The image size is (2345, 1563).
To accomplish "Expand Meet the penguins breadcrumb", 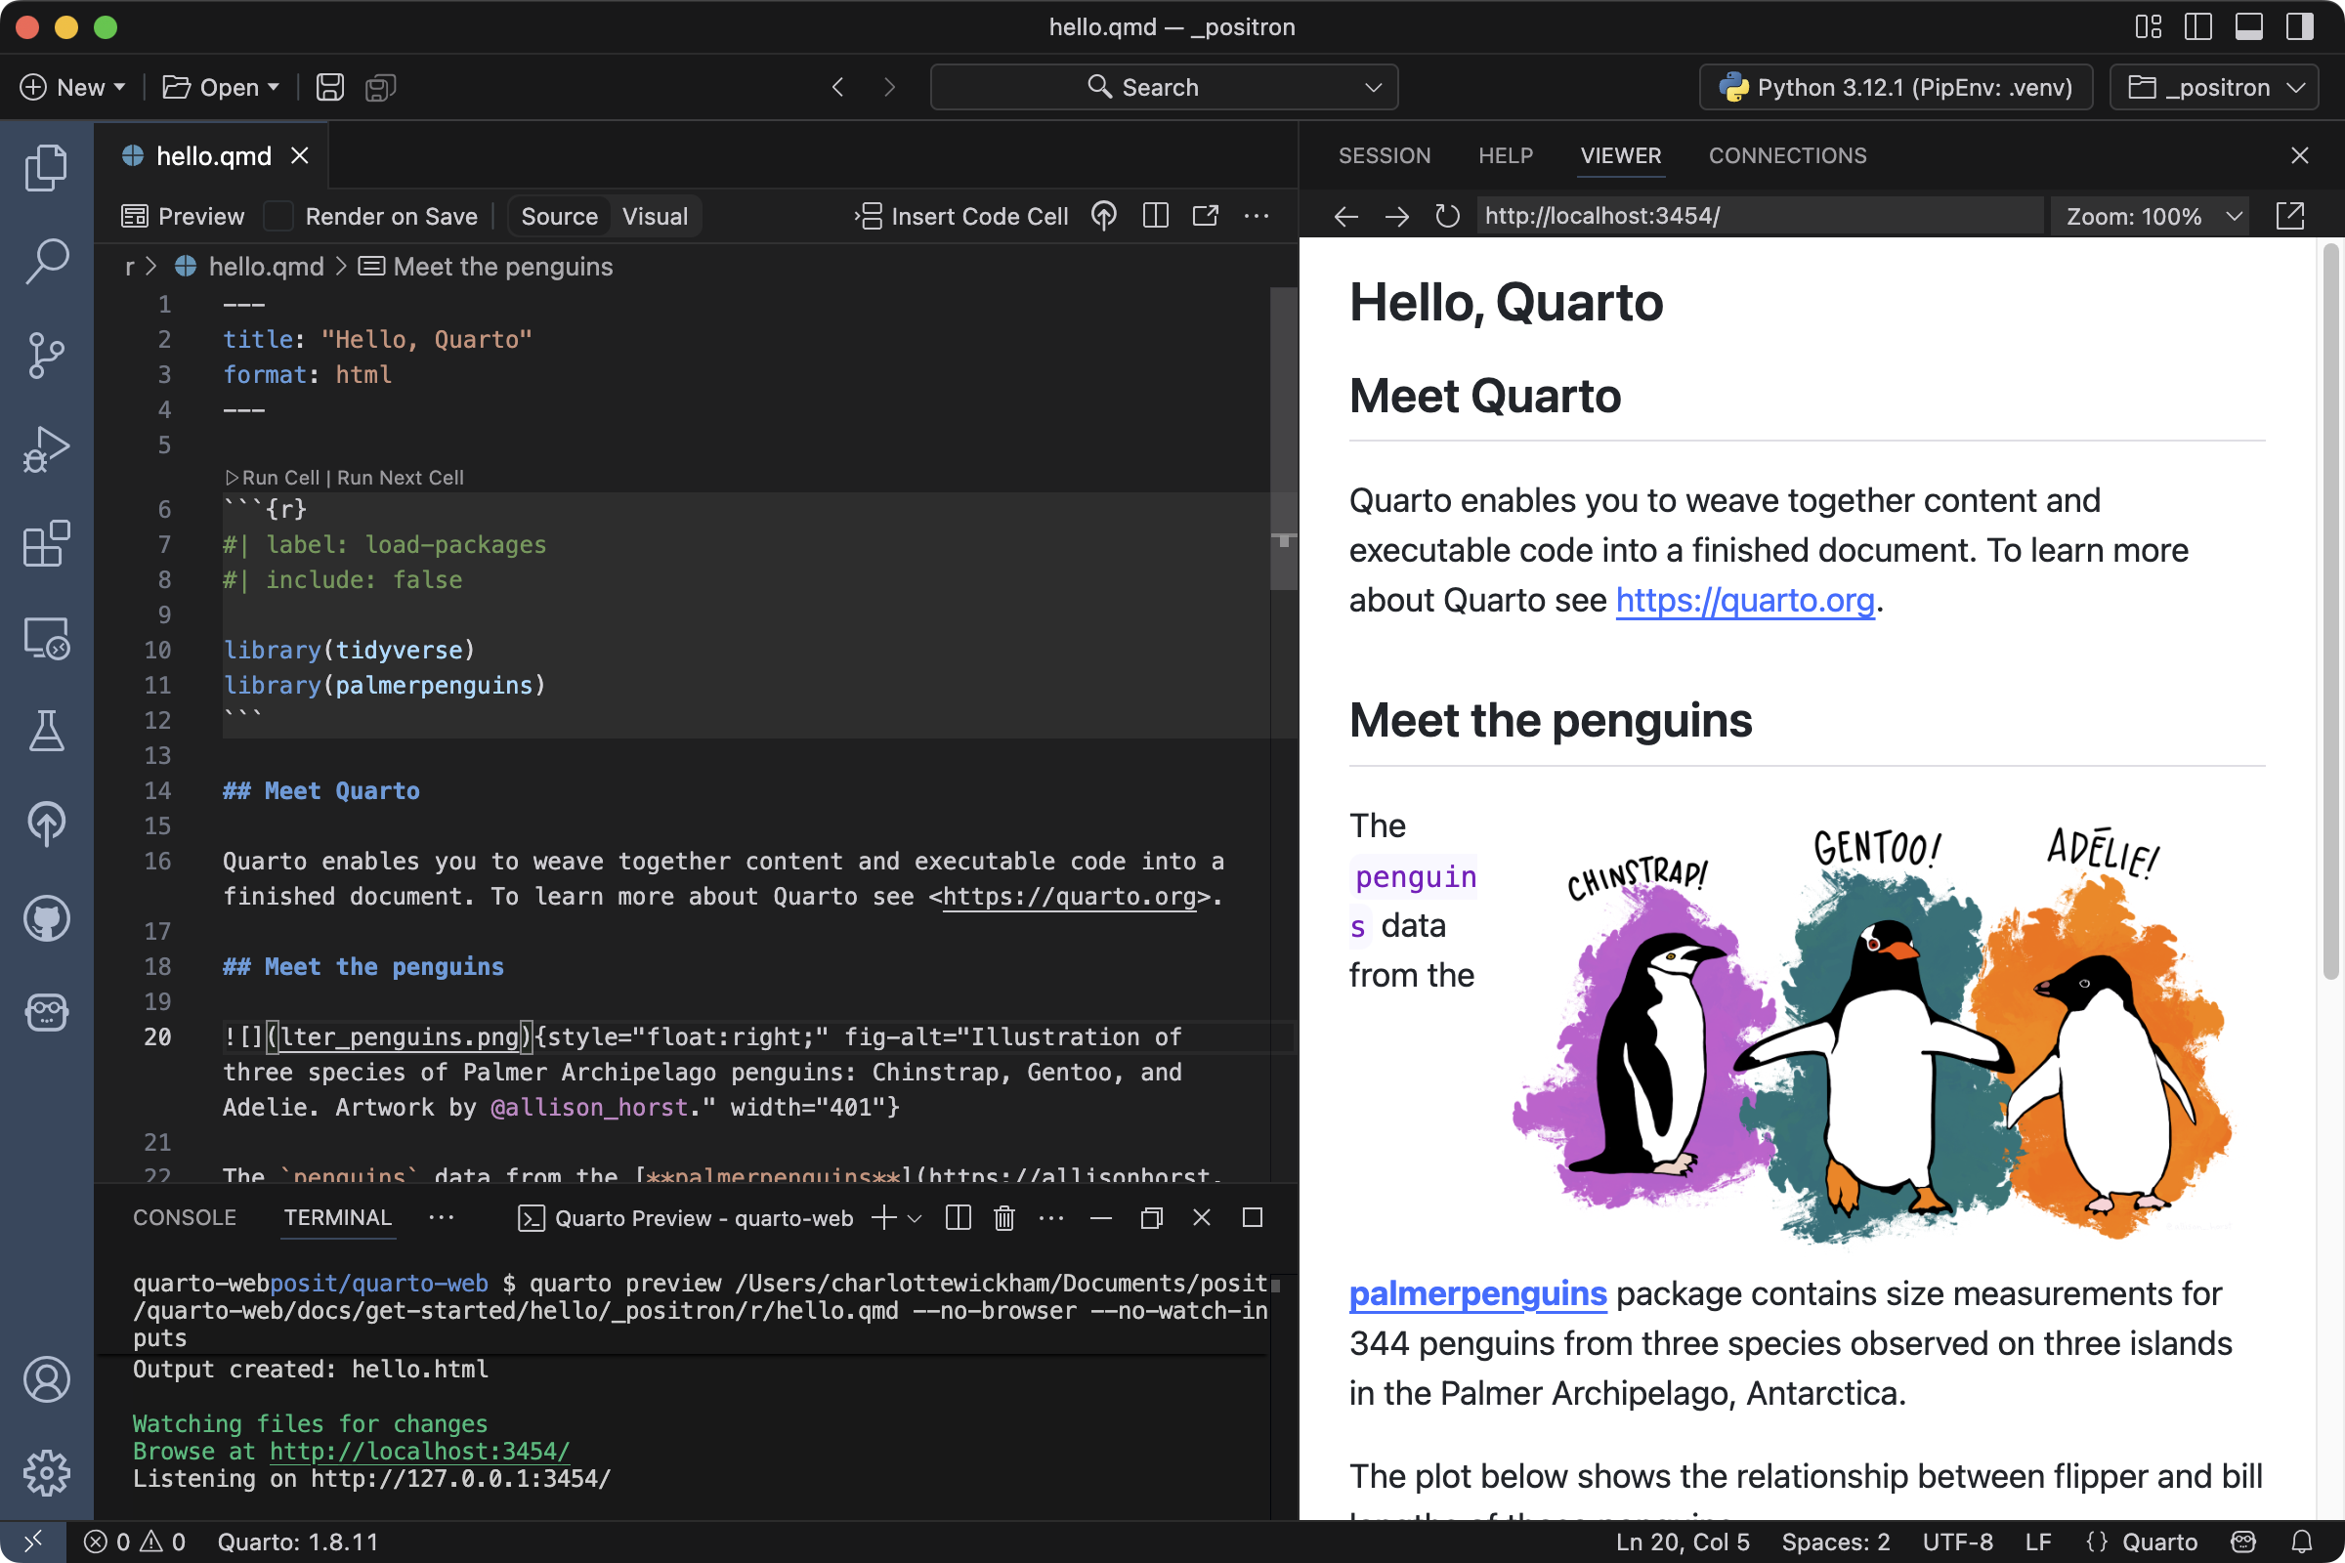I will (486, 266).
